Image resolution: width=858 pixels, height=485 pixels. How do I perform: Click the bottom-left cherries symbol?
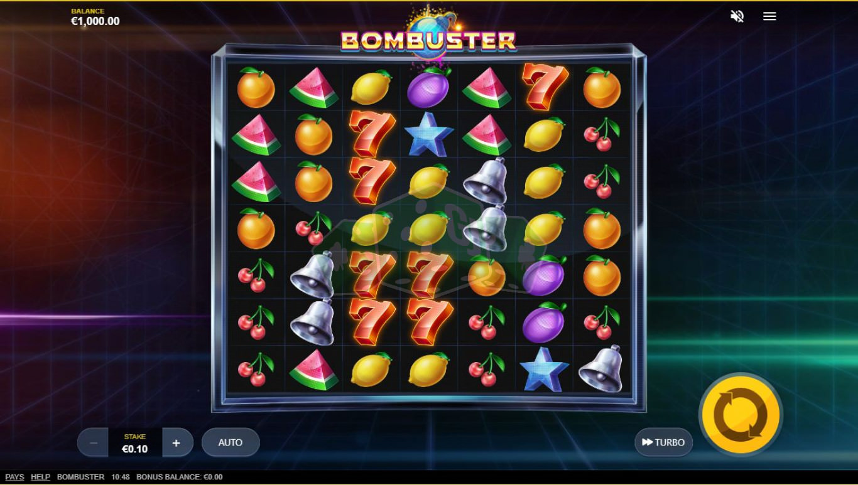(x=256, y=369)
